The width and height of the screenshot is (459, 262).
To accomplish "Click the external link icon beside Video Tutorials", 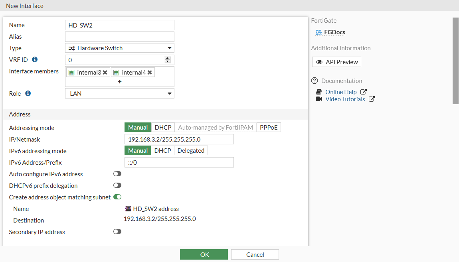I will tap(372, 99).
